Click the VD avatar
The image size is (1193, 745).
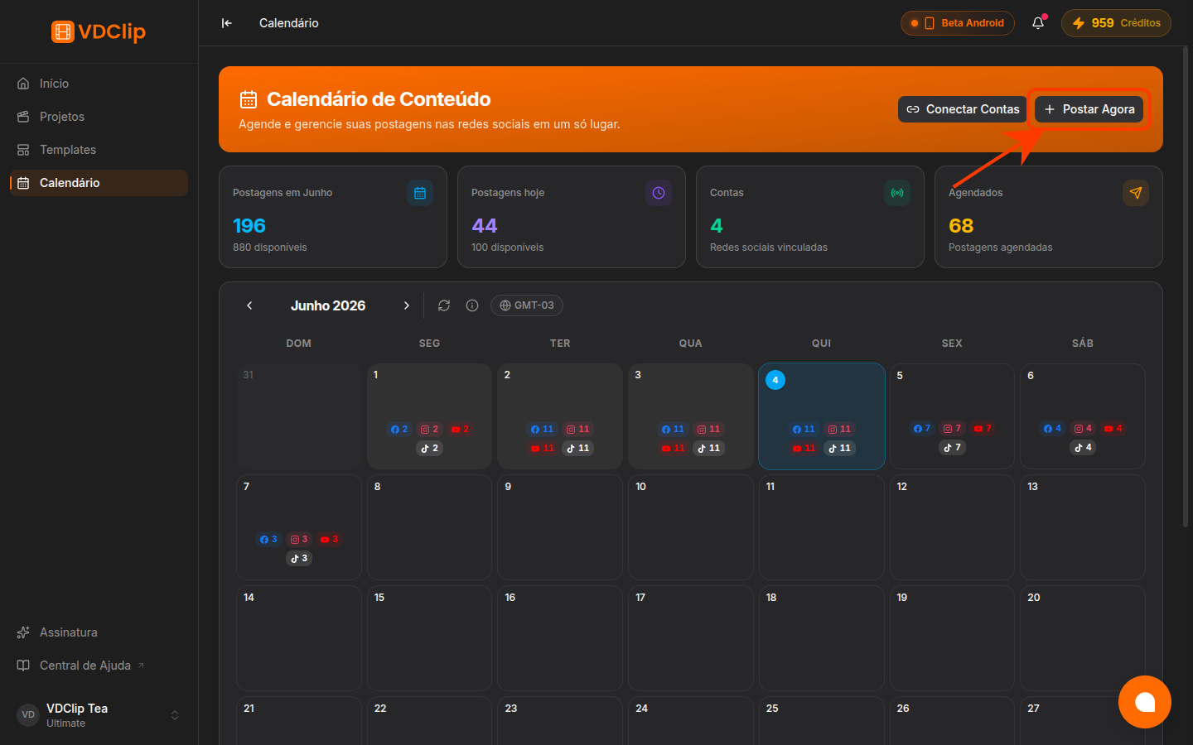pyautogui.click(x=28, y=715)
